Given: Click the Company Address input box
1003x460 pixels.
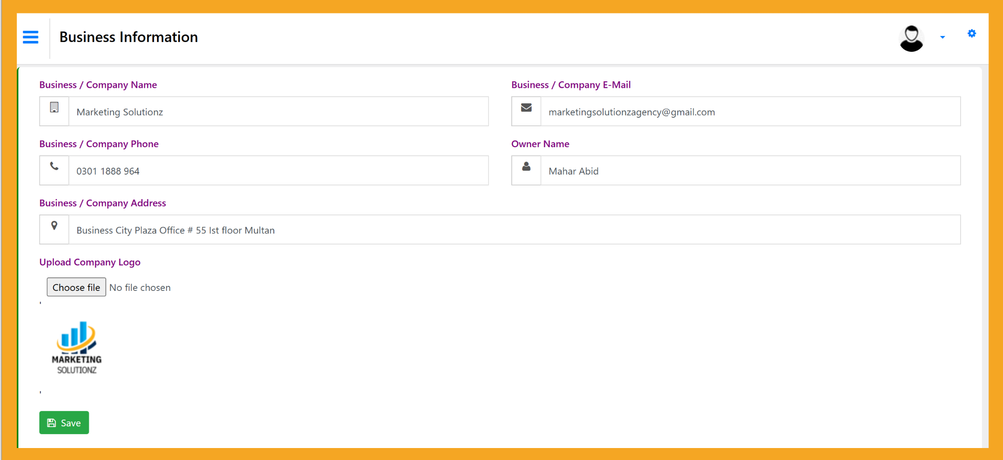Looking at the screenshot, I should pos(514,230).
